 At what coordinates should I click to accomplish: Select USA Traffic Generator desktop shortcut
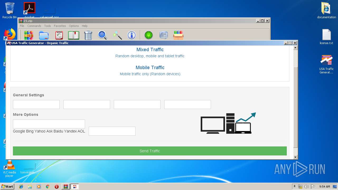tap(326, 64)
